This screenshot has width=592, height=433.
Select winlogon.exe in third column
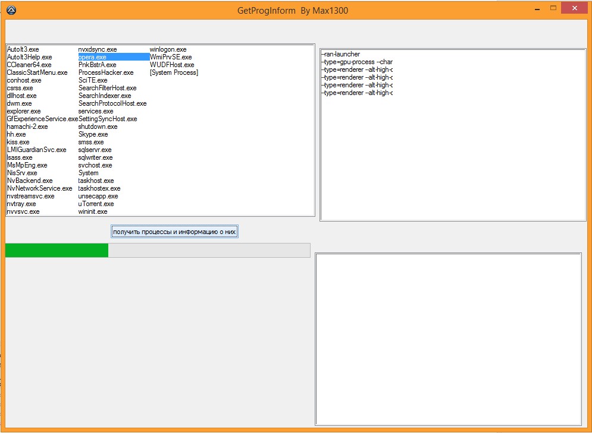point(168,49)
